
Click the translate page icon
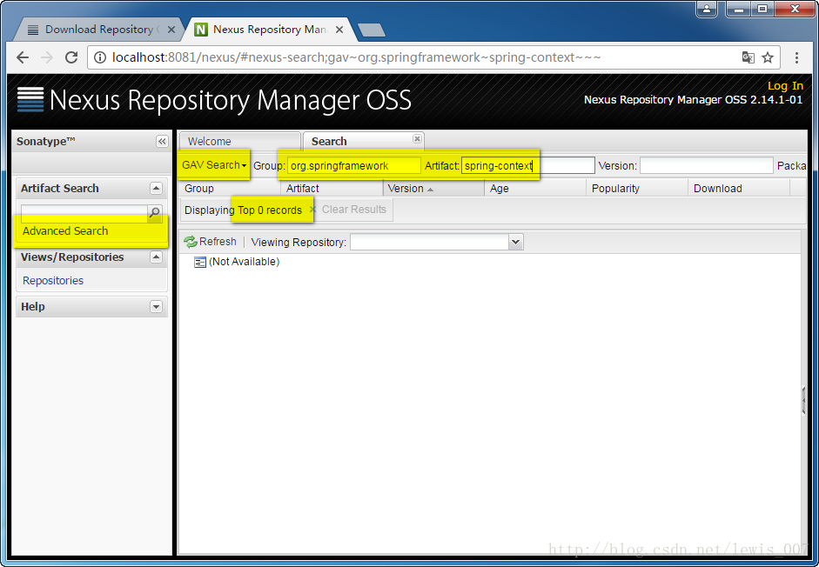[x=748, y=57]
